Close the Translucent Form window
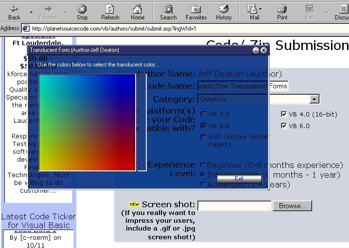349x248 pixels. [263, 50]
